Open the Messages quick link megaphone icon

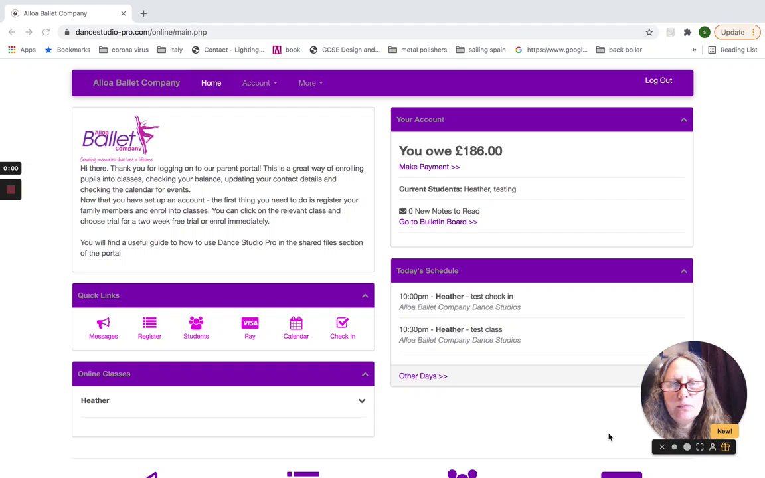(104, 323)
